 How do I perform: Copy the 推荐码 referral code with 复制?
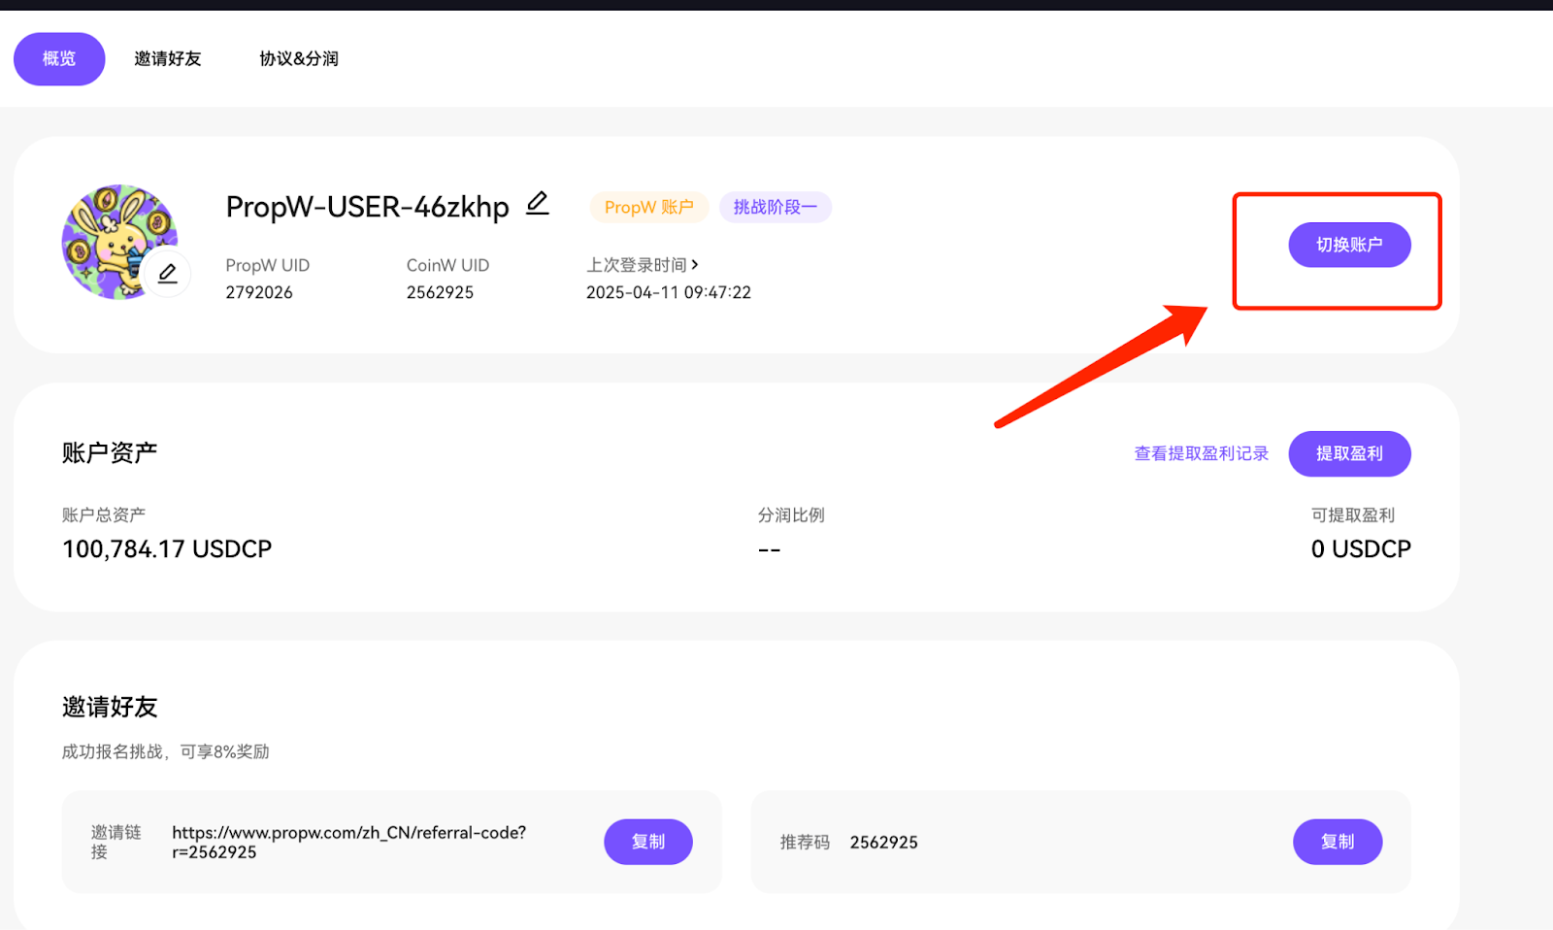click(1337, 842)
